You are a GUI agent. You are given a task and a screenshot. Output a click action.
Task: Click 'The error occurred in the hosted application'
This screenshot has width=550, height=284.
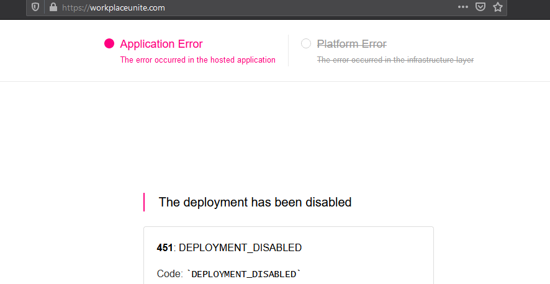[x=198, y=60]
